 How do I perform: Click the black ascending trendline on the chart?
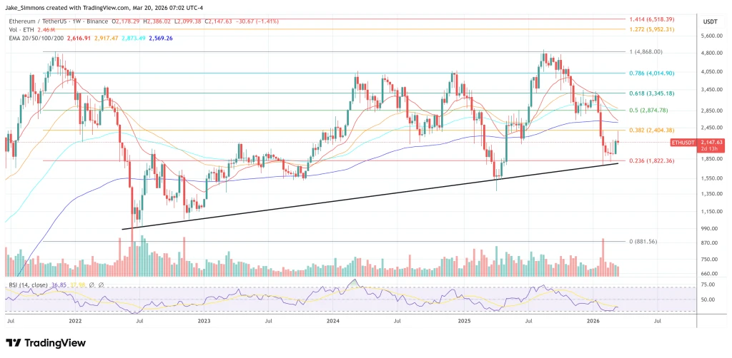[x=370, y=196]
